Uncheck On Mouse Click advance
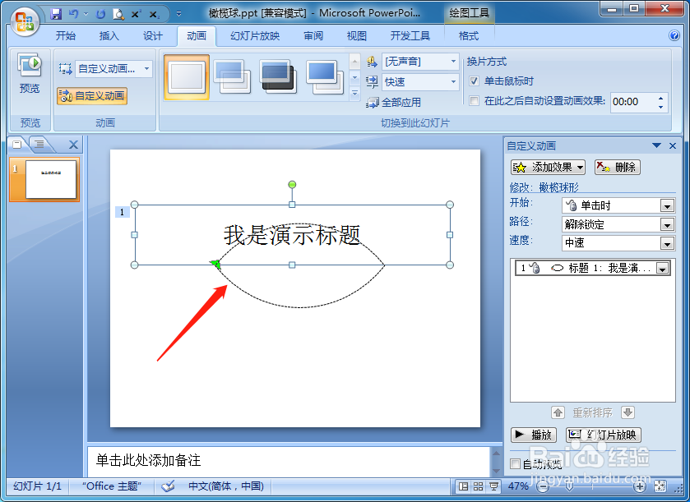690x502 pixels. tap(474, 81)
